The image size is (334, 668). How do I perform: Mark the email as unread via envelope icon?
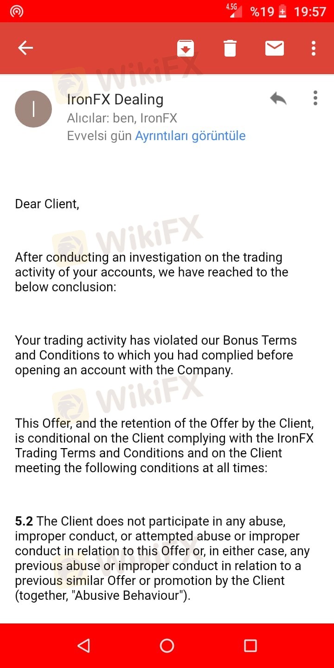click(x=274, y=48)
